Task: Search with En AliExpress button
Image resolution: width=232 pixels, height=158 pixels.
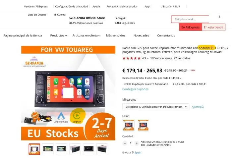Action: [x=191, y=27]
